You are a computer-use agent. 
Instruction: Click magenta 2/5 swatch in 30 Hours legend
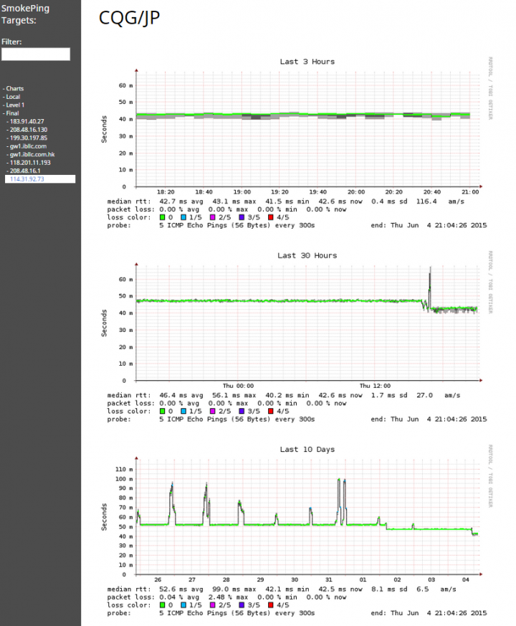pos(212,411)
